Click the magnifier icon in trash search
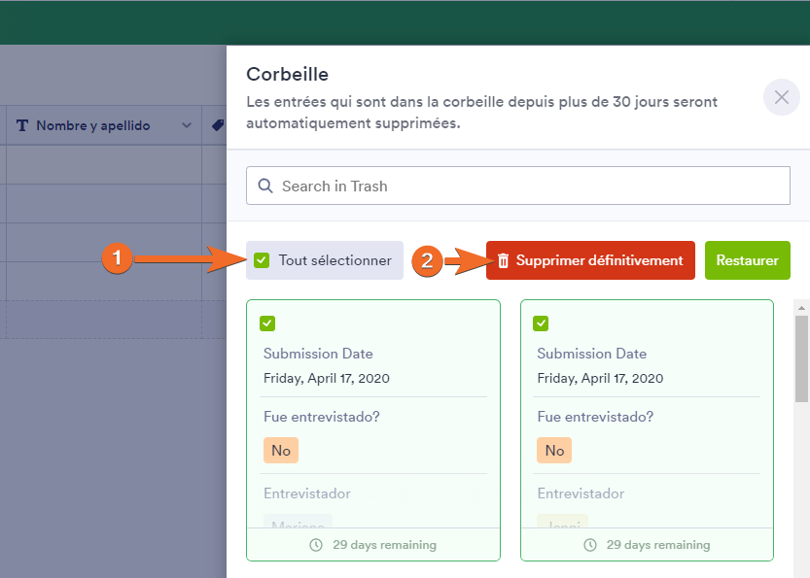 pyautogui.click(x=265, y=186)
